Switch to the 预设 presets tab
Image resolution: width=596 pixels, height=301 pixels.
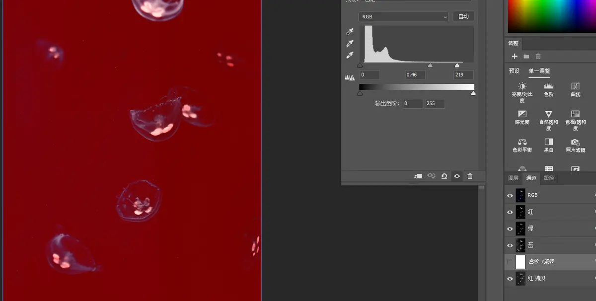point(514,71)
